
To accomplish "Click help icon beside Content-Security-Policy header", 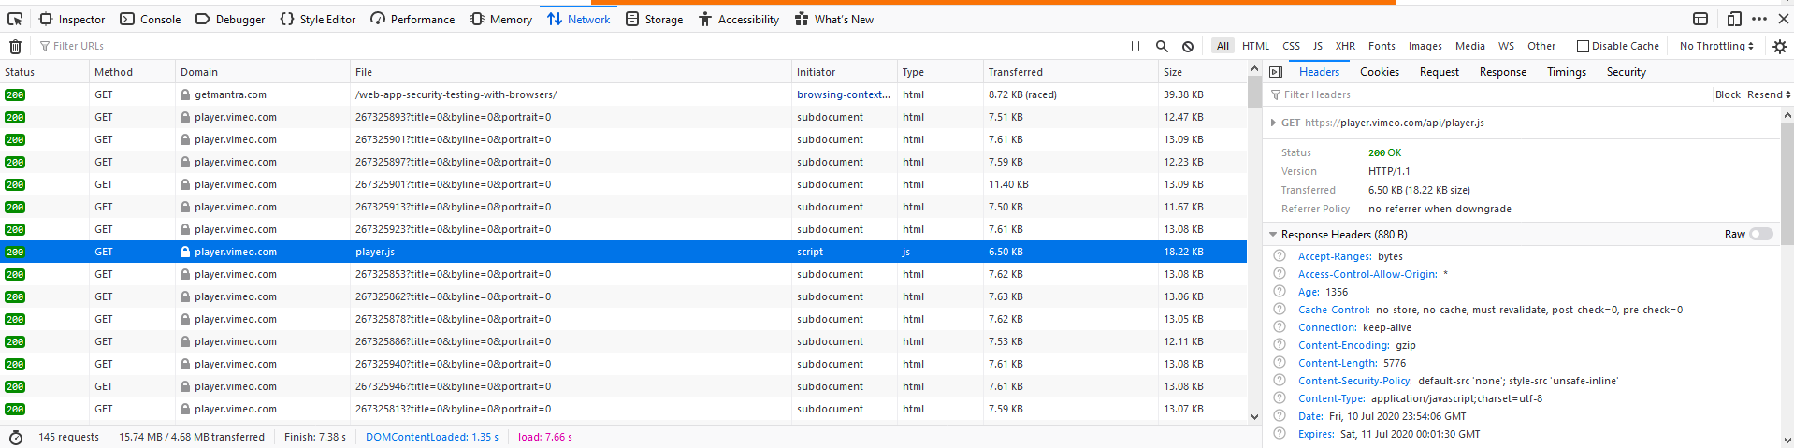I will pos(1280,381).
